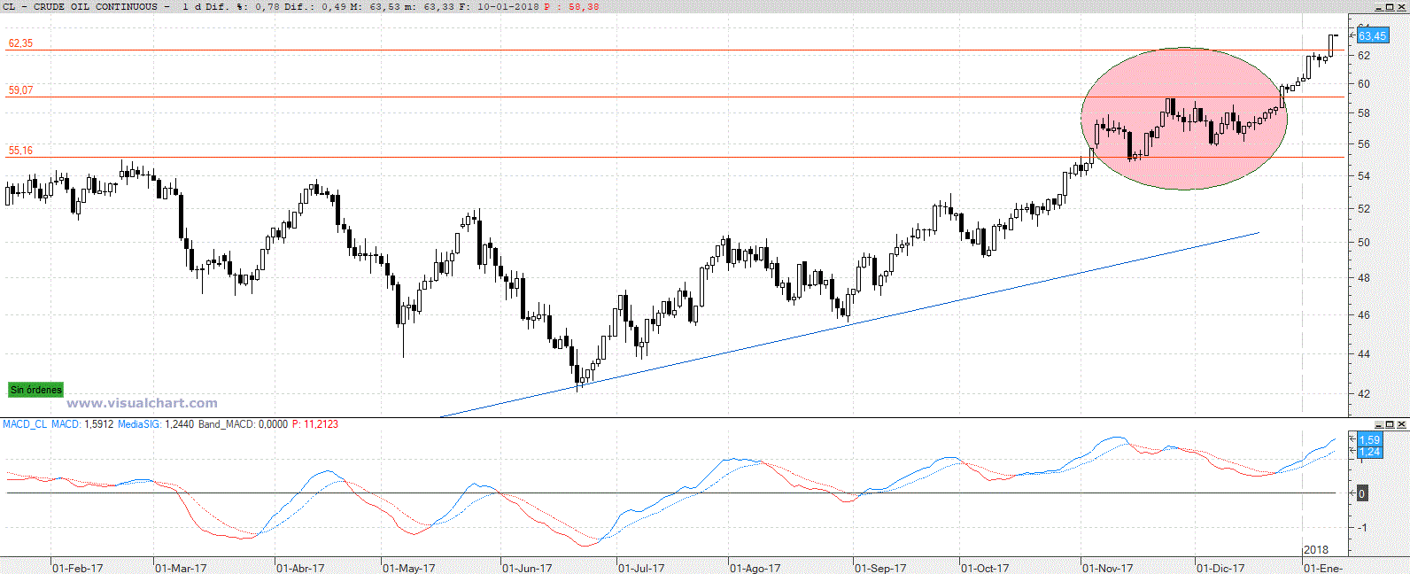
Task: Select the 59,07 horizontal level label
Action: coord(20,90)
